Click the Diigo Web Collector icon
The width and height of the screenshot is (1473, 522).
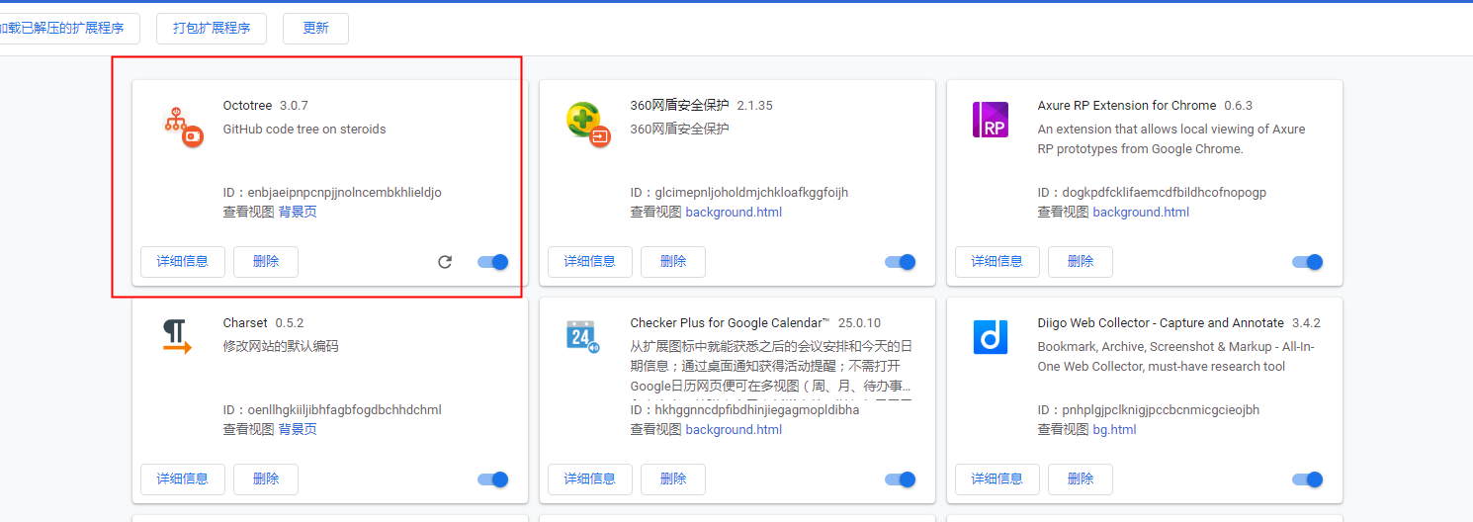(x=990, y=337)
